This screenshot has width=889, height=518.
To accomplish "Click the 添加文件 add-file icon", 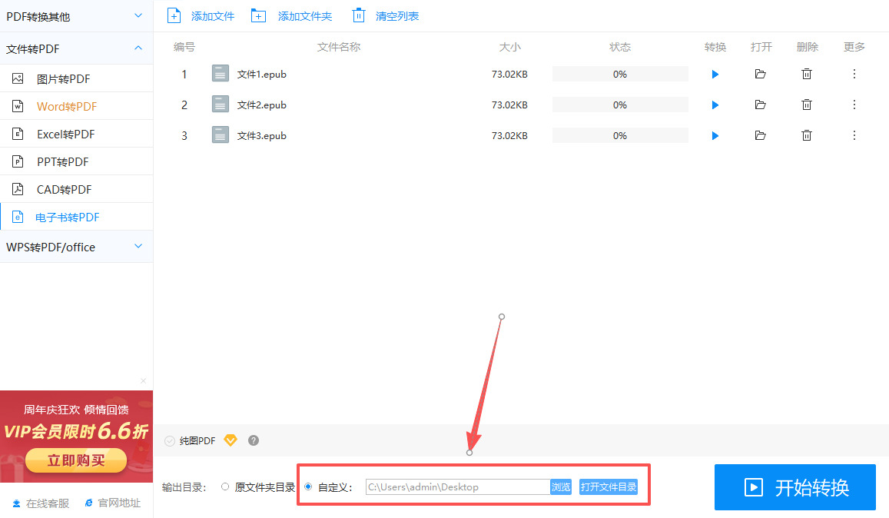I will pos(174,16).
